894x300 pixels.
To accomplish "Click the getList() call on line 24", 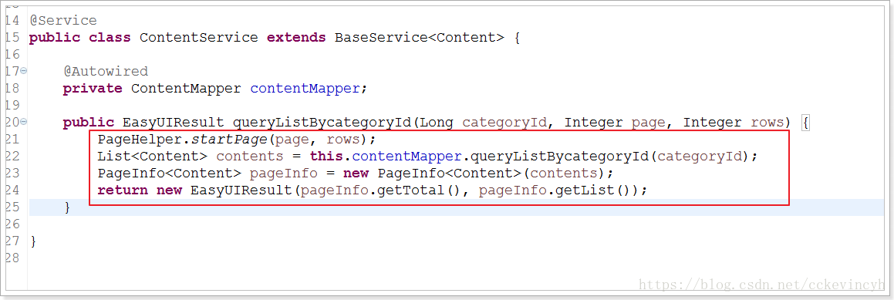I will pyautogui.click(x=593, y=190).
